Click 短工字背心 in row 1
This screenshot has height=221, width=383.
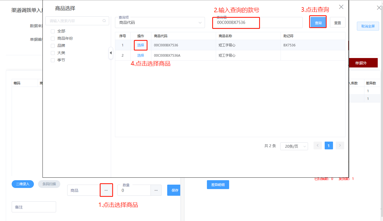pyautogui.click(x=227, y=45)
